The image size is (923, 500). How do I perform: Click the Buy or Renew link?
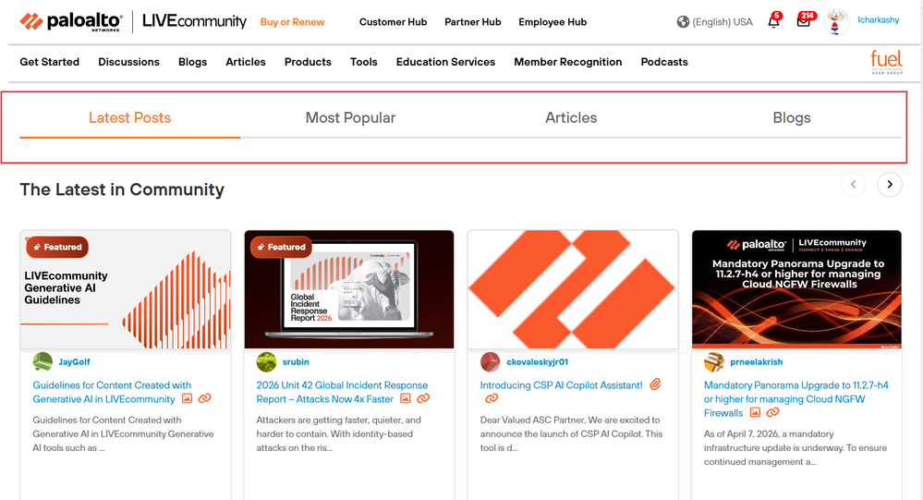[293, 22]
